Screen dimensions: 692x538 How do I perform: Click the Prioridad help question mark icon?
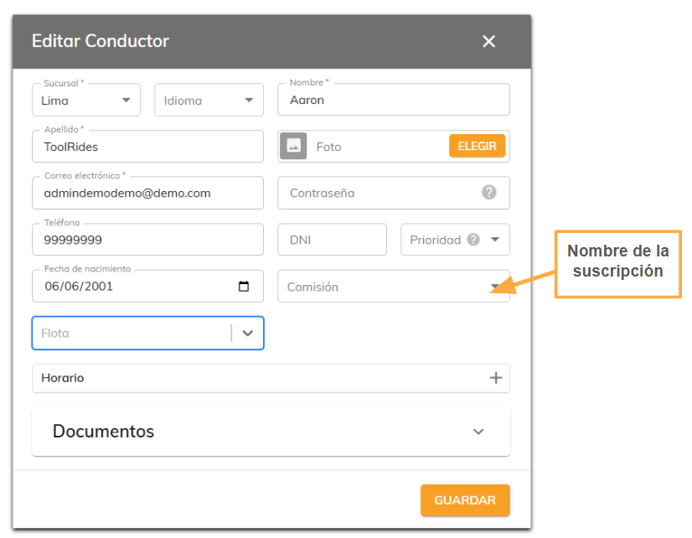click(473, 240)
